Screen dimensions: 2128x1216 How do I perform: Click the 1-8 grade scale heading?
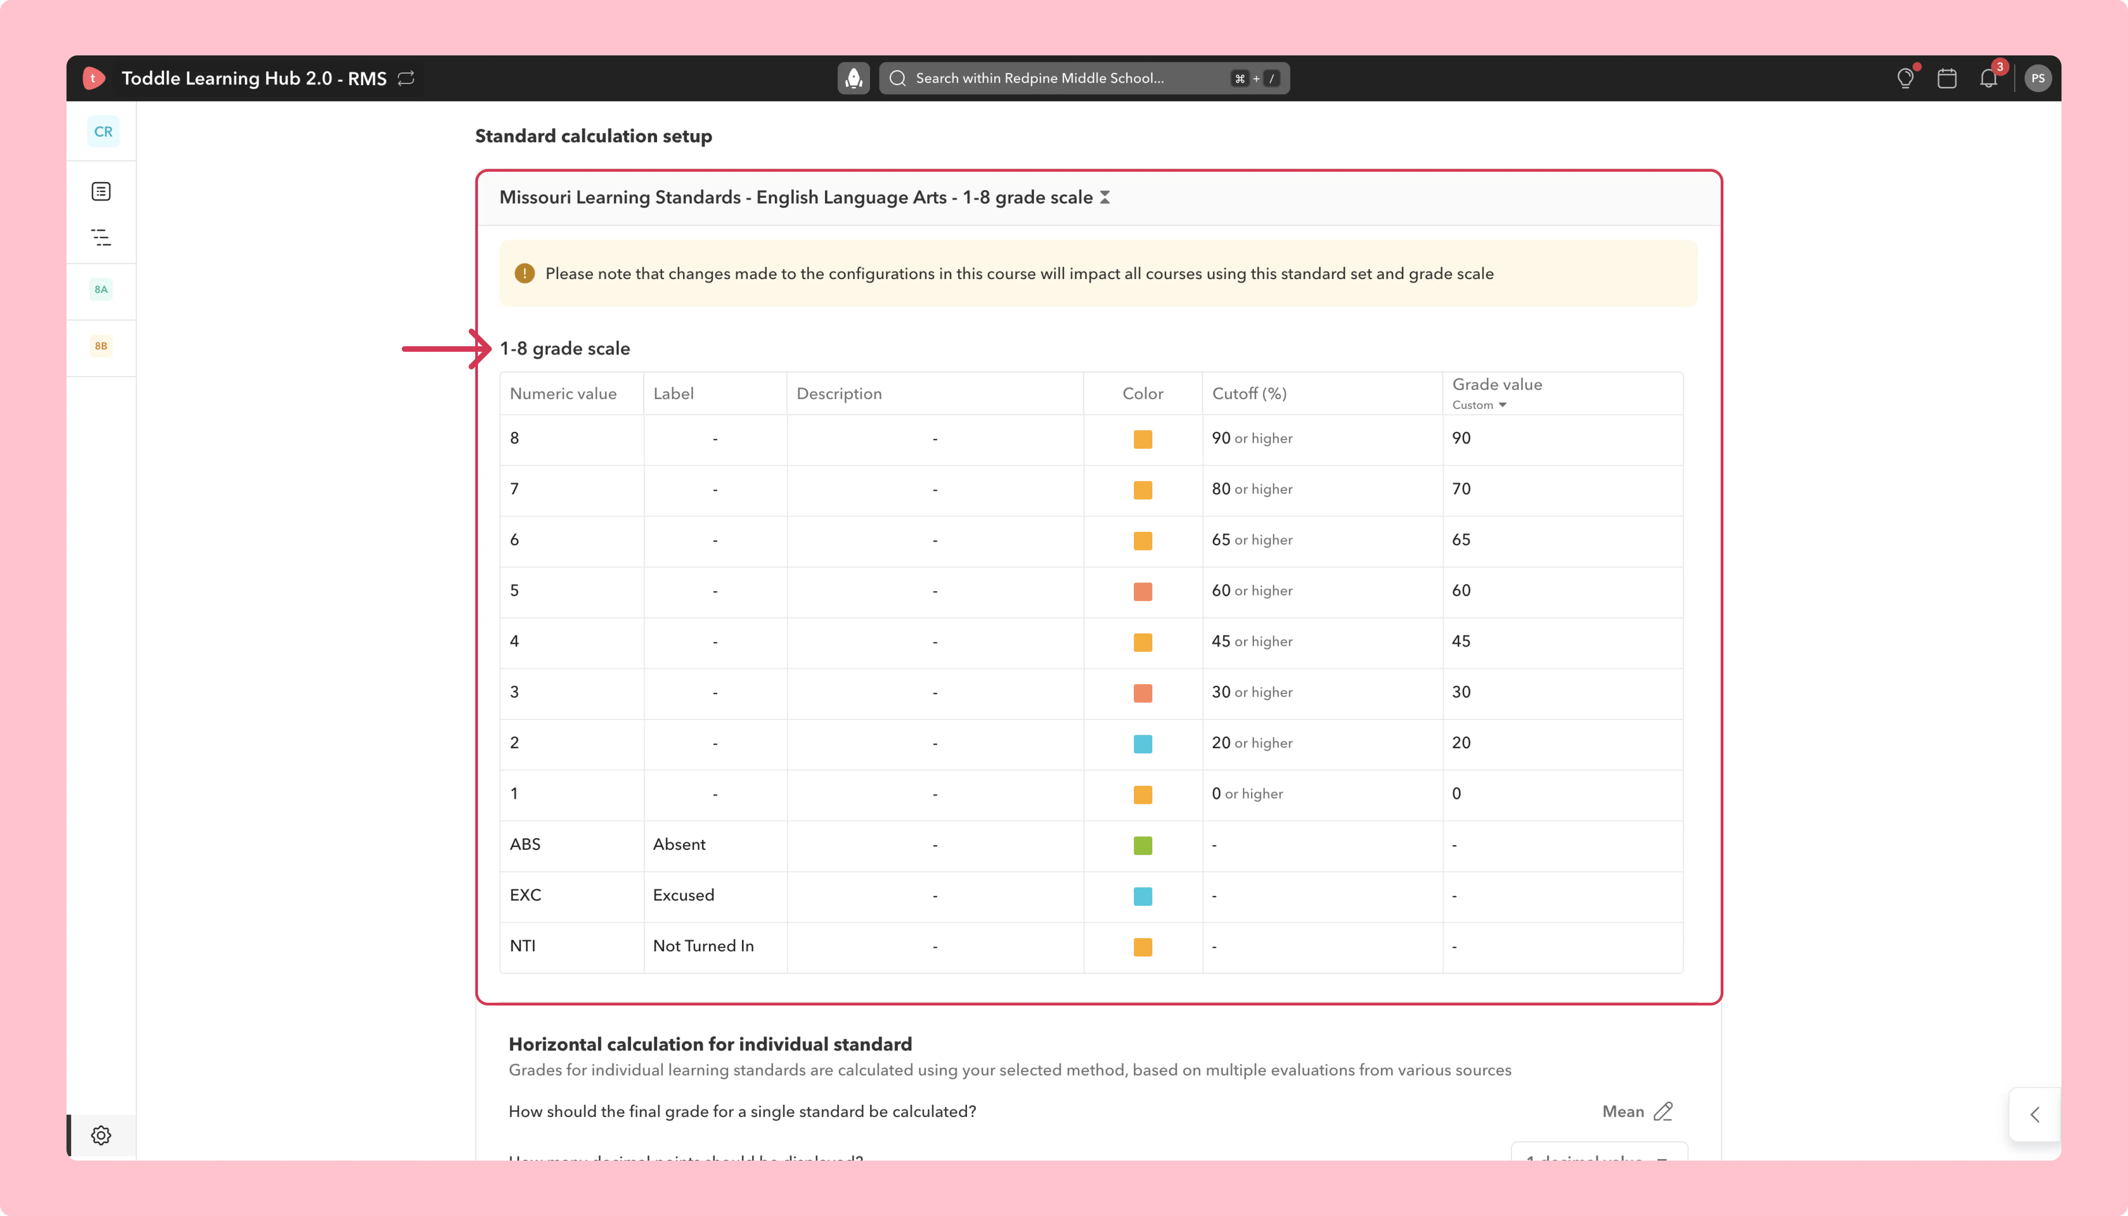click(565, 349)
